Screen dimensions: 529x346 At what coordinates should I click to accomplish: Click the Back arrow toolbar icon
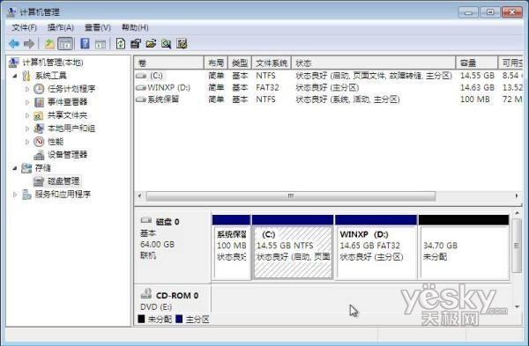pos(14,43)
